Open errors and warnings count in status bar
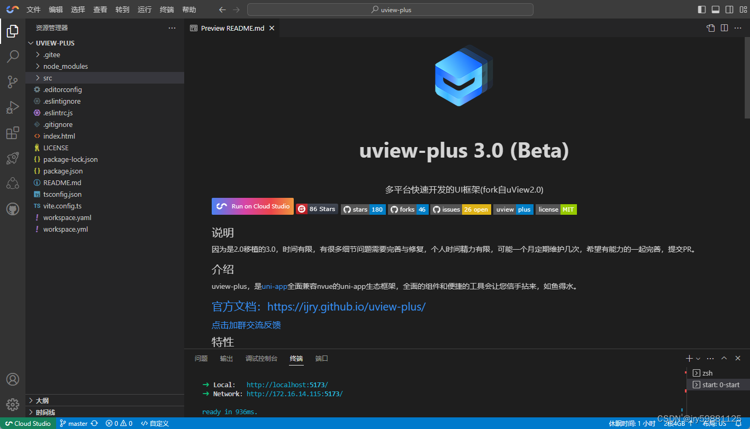 click(x=119, y=423)
